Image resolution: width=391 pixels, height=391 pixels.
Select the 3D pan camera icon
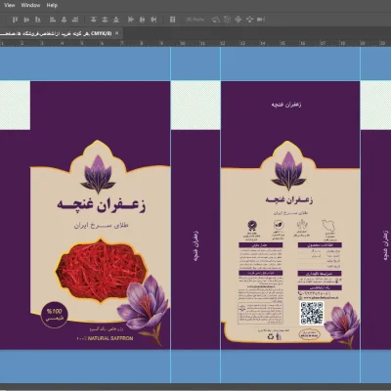pos(239,20)
